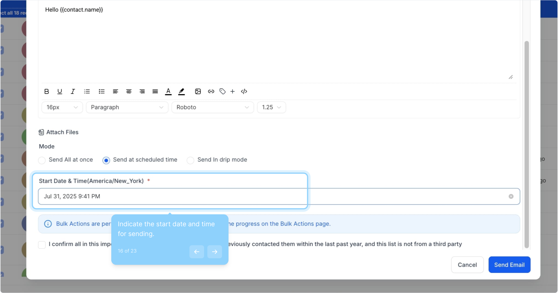Insert a hyperlink
Screen dimensions: 558x293
(211, 91)
